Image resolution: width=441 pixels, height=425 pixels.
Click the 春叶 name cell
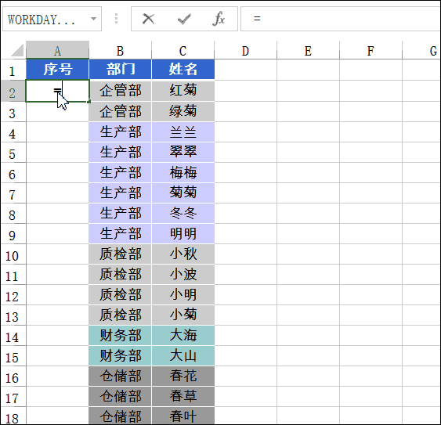coord(183,416)
